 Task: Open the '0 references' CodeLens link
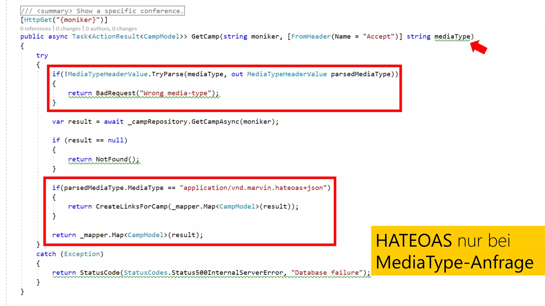coord(35,28)
